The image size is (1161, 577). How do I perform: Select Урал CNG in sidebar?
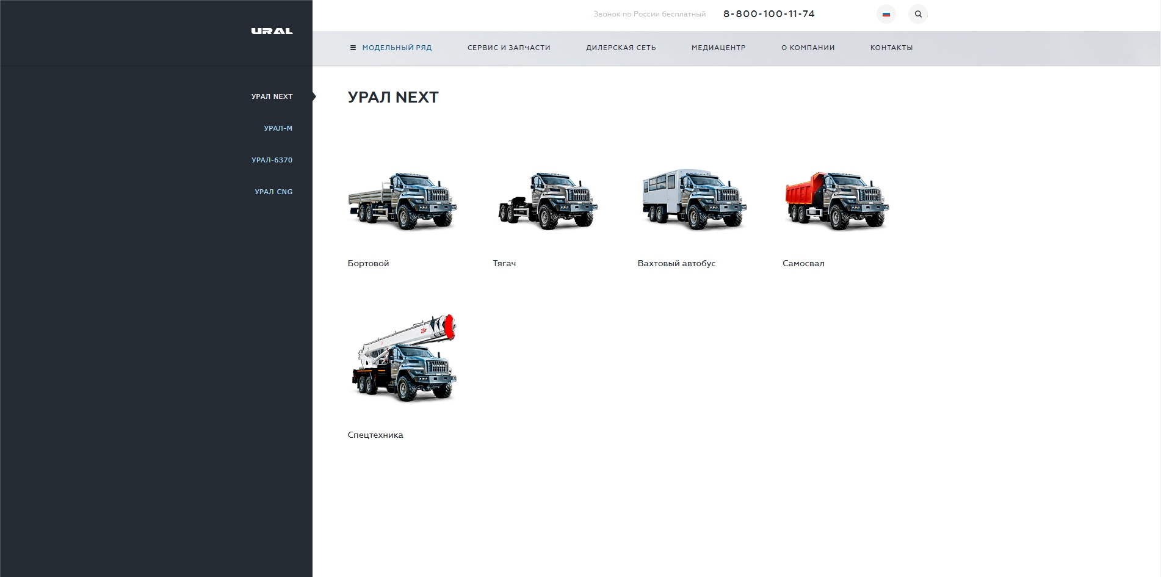[x=273, y=192]
